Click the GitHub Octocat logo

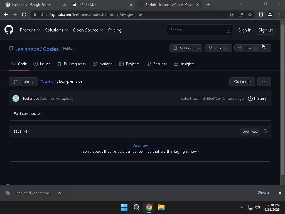(9, 30)
